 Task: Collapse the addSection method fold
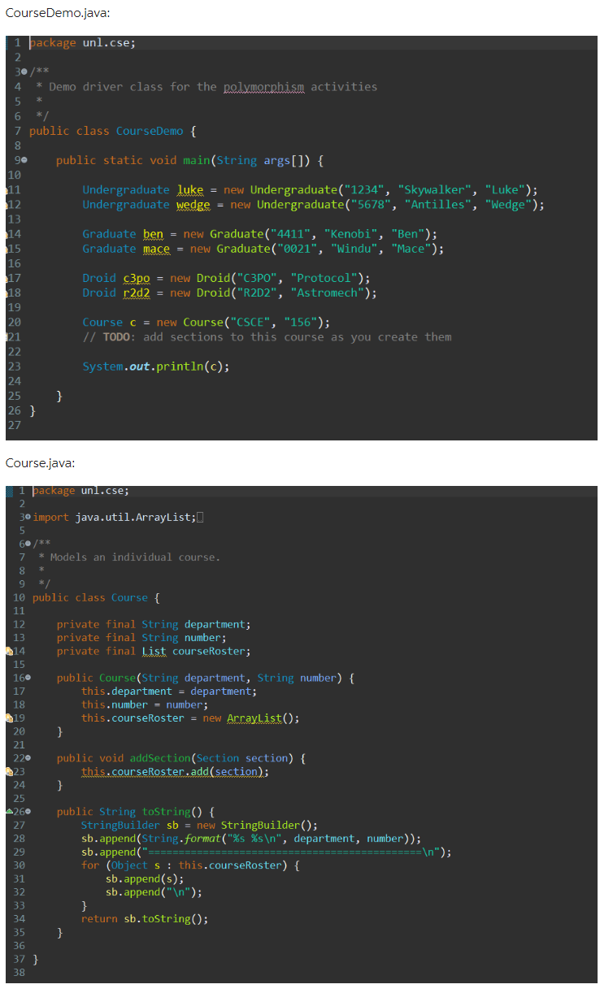click(x=28, y=758)
